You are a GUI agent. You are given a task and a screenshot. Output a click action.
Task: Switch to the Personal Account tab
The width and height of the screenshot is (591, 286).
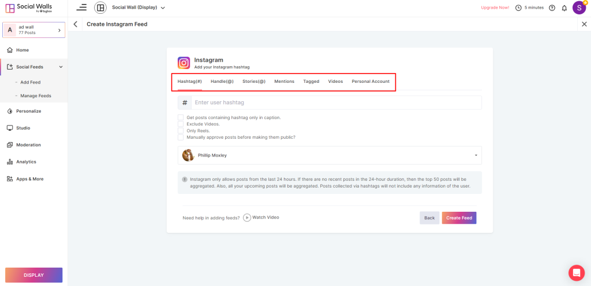(x=371, y=82)
